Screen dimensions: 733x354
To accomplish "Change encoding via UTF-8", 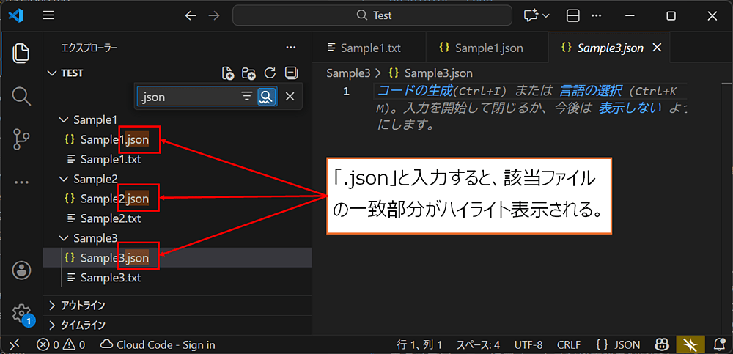I will 528,345.
